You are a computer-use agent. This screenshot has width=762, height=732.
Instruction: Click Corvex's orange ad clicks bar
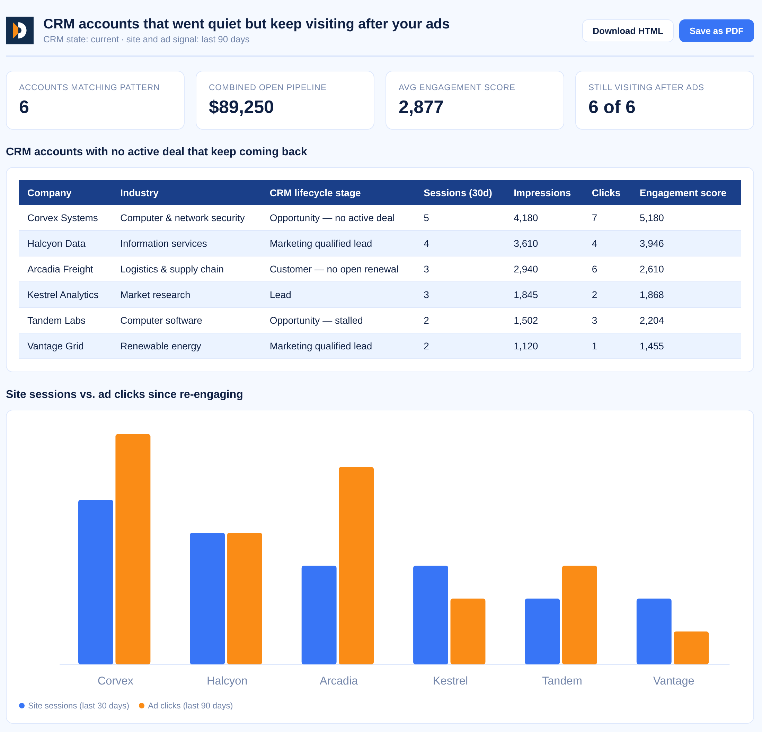coord(133,549)
